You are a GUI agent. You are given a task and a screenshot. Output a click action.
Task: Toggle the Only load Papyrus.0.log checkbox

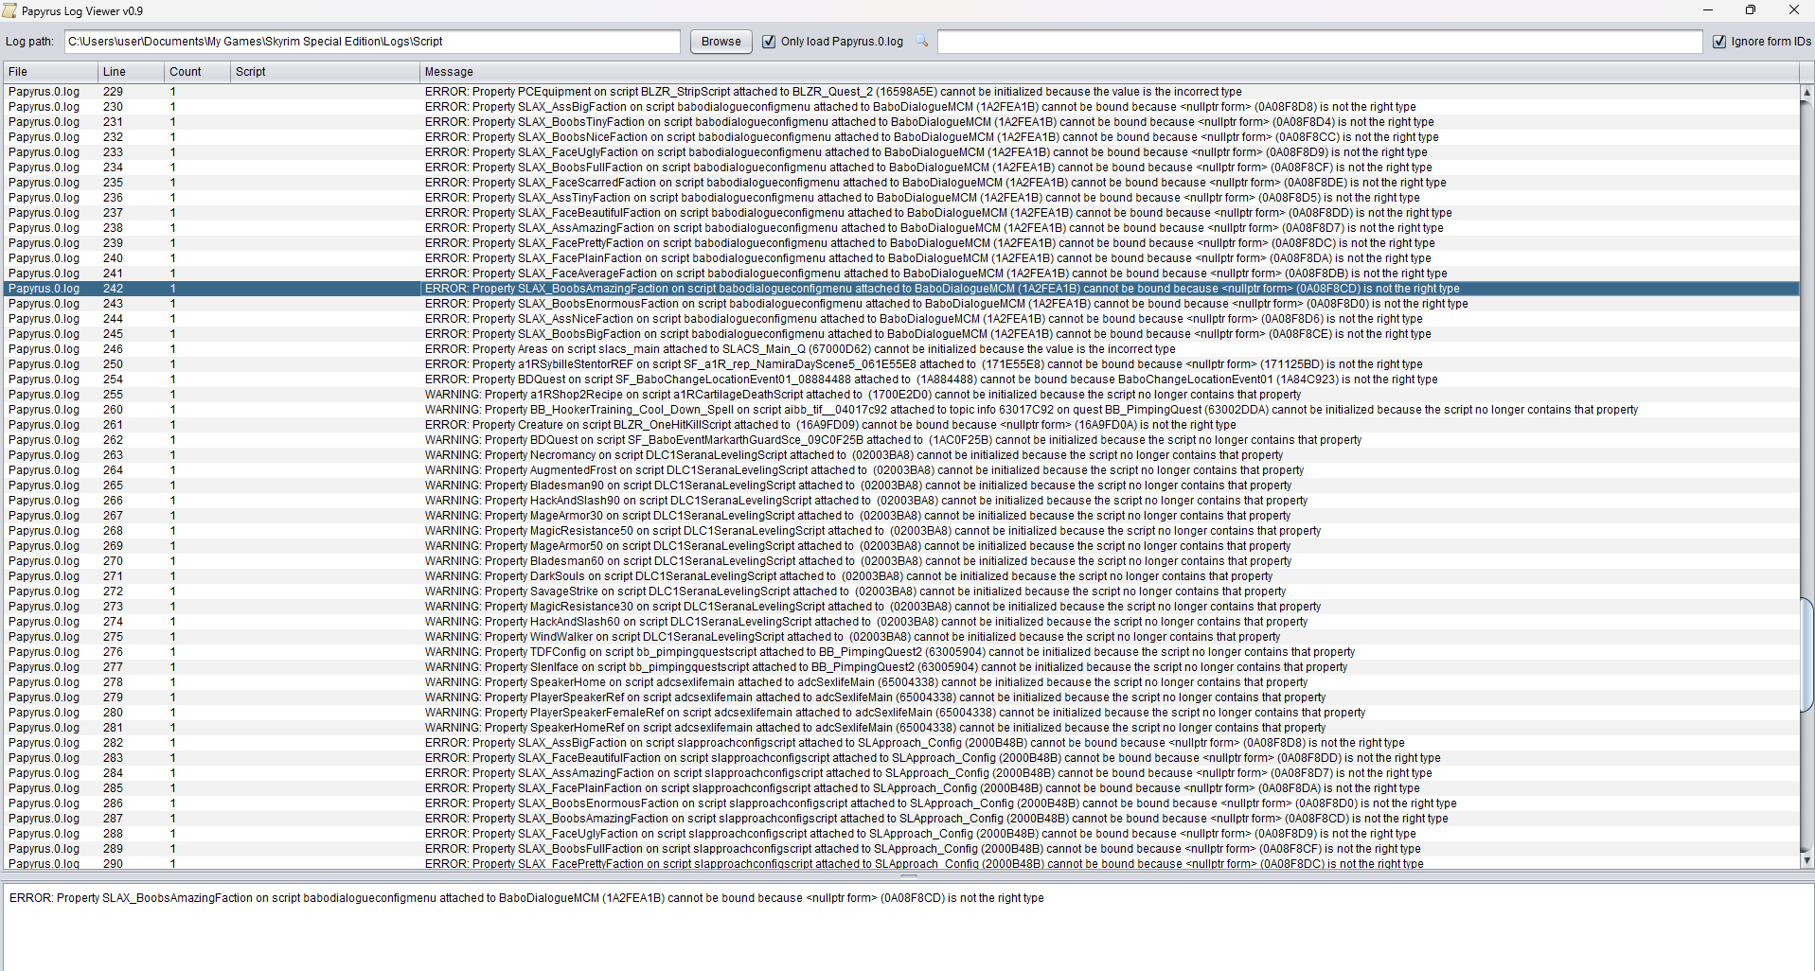pos(769,42)
